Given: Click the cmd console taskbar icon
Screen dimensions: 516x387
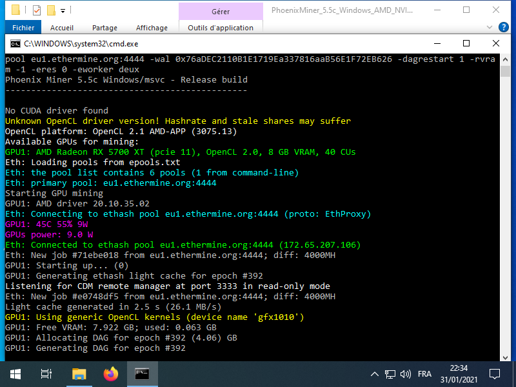Looking at the screenshot, I should (x=142, y=374).
